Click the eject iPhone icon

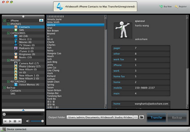[x=41, y=20]
